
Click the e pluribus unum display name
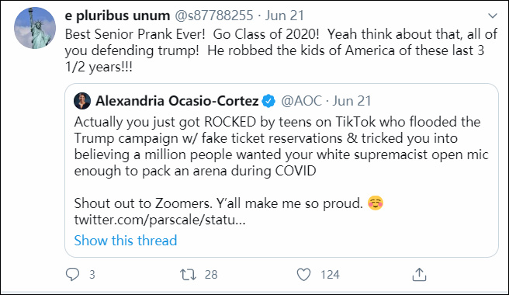click(x=117, y=16)
